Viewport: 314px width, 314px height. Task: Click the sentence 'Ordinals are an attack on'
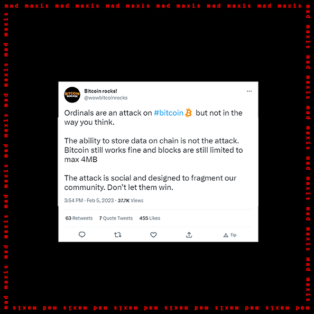pos(108,113)
